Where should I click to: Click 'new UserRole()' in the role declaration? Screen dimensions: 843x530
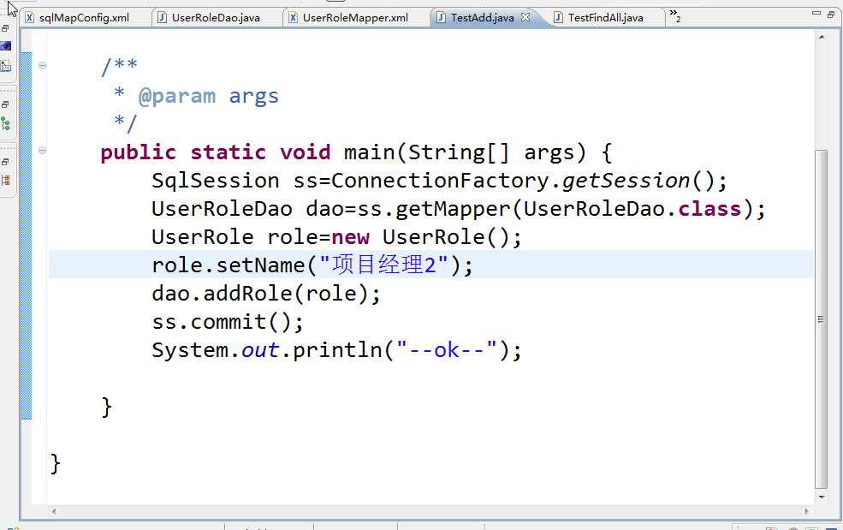click(x=420, y=237)
